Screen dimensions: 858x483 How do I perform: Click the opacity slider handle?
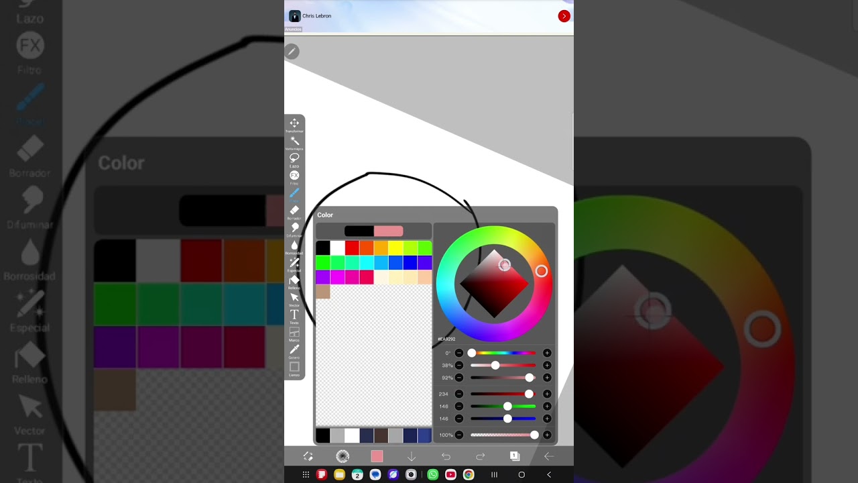534,435
